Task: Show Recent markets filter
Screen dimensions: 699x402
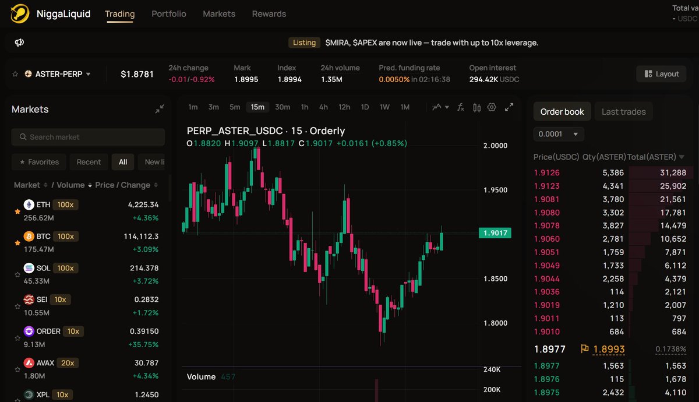Action: 89,162
